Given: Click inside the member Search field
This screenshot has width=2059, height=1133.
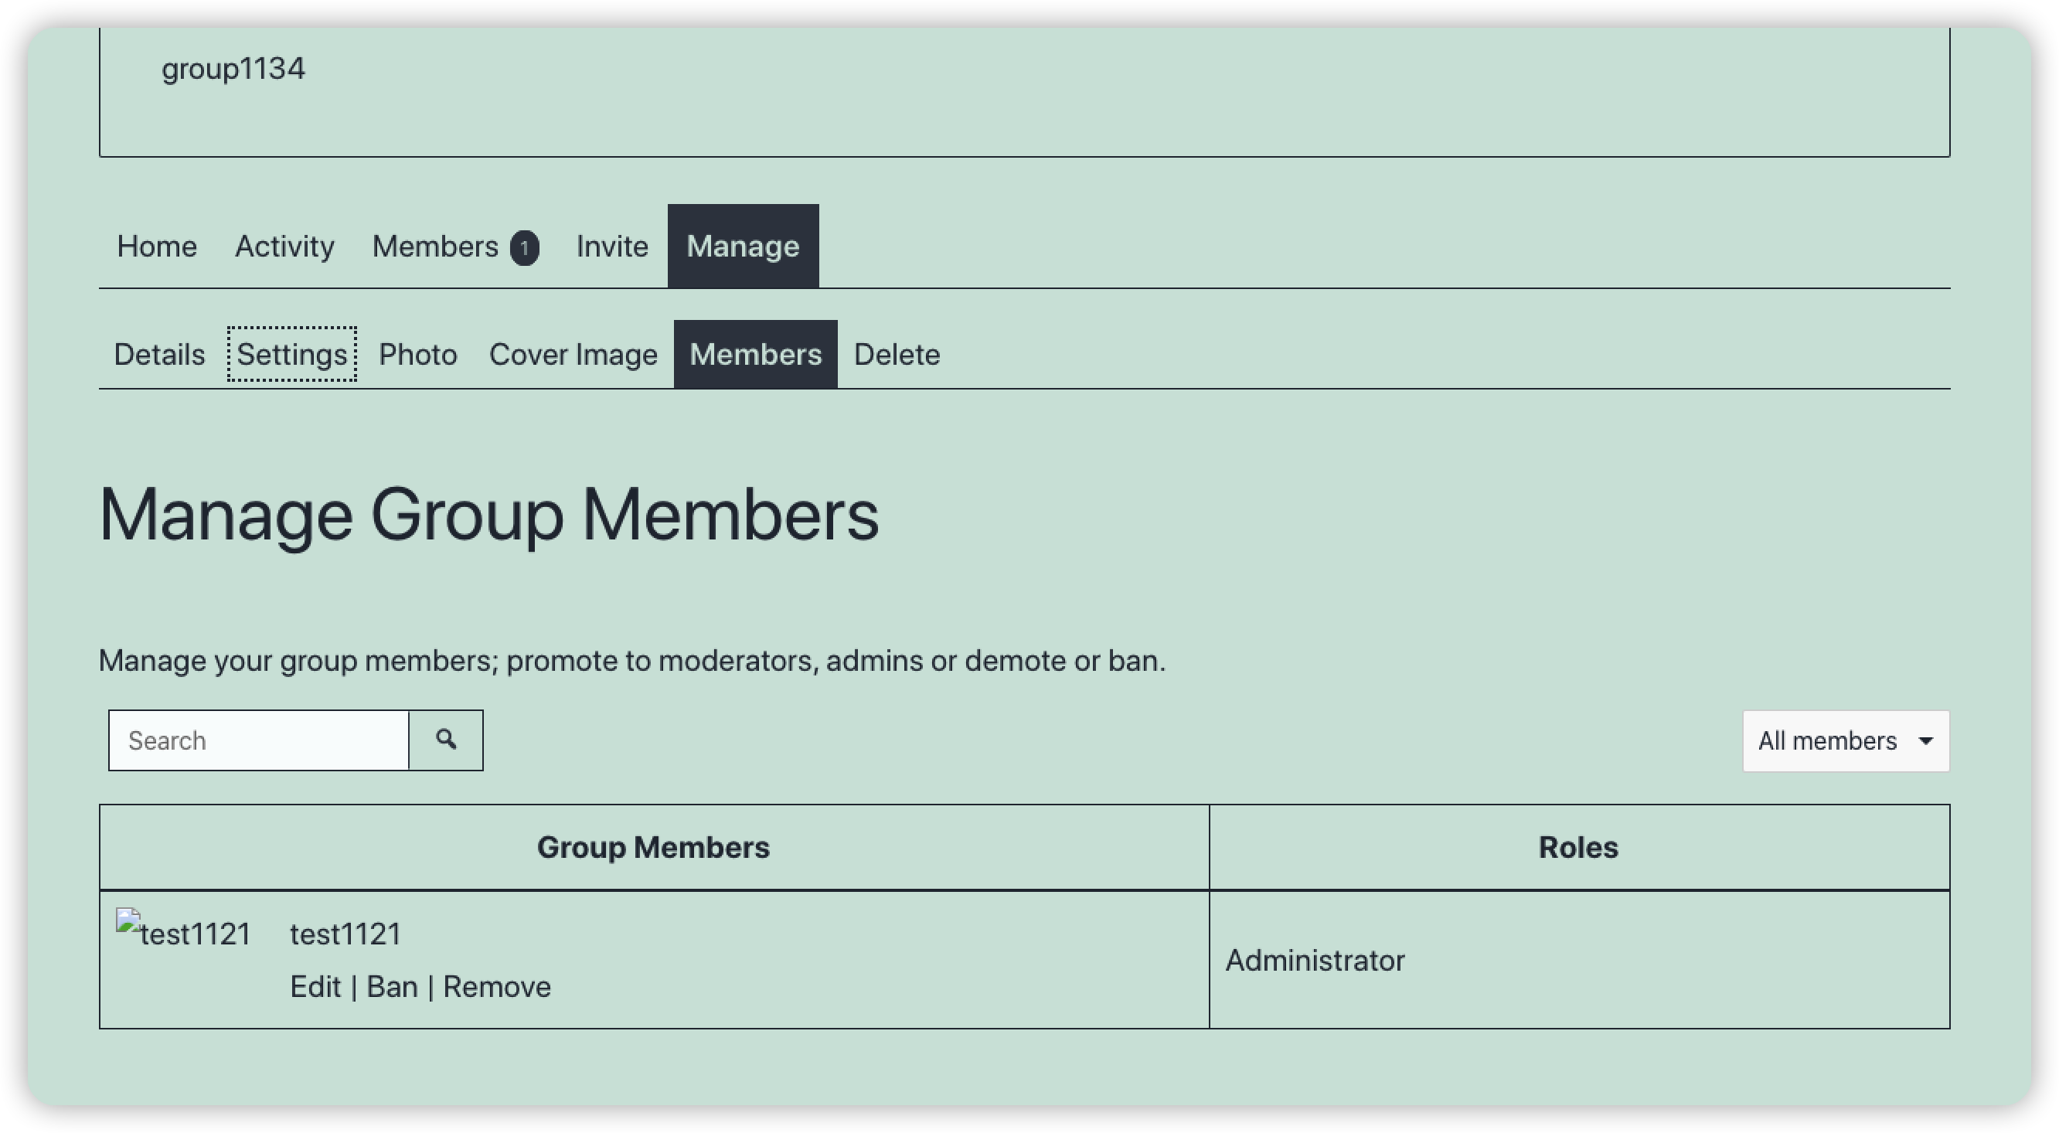Looking at the screenshot, I should pos(257,740).
